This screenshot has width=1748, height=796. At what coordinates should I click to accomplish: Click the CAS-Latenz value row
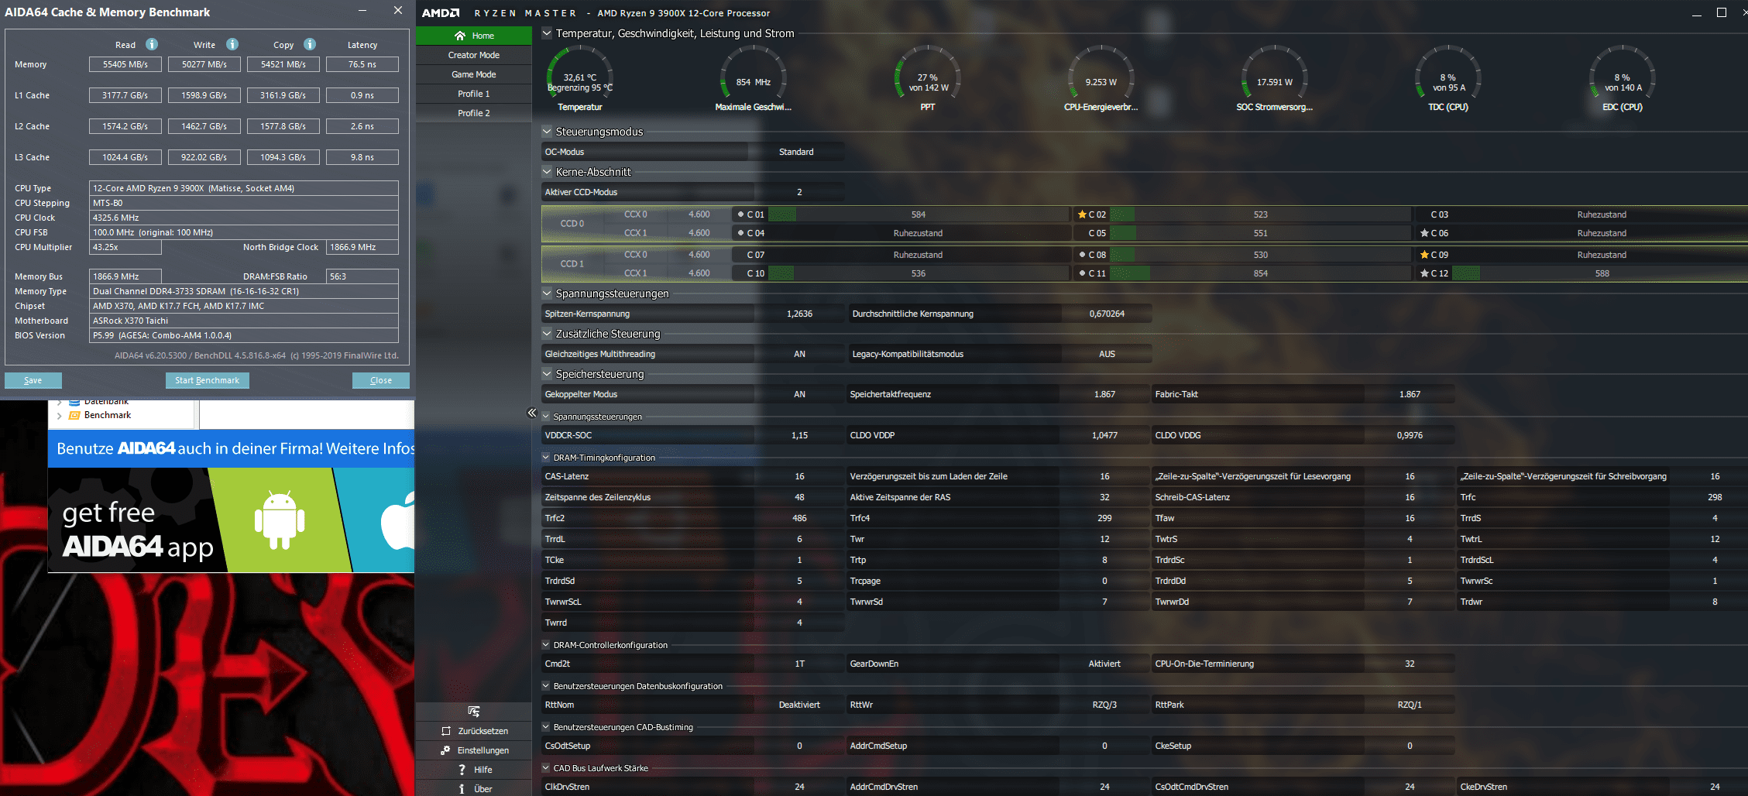693,476
